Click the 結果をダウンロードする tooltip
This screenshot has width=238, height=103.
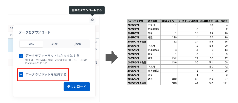pos(87,10)
